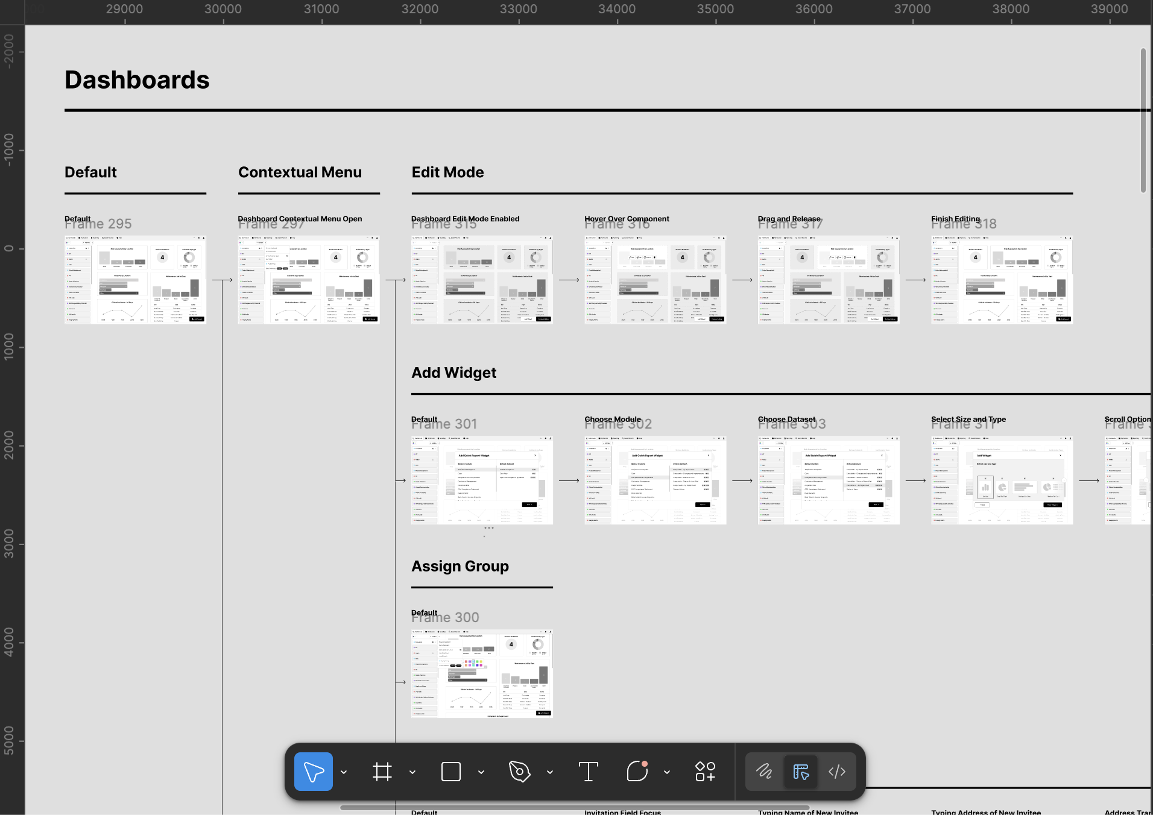The image size is (1153, 815).
Task: Select the Dashboard Contextual Menu Open frame
Action: click(308, 280)
